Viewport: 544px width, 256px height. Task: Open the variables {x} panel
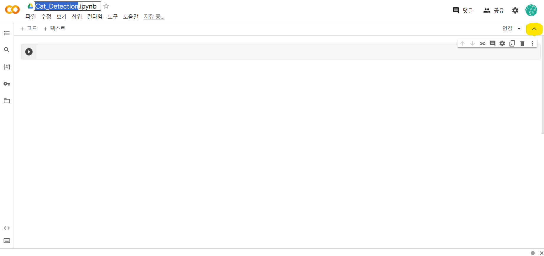(x=7, y=67)
